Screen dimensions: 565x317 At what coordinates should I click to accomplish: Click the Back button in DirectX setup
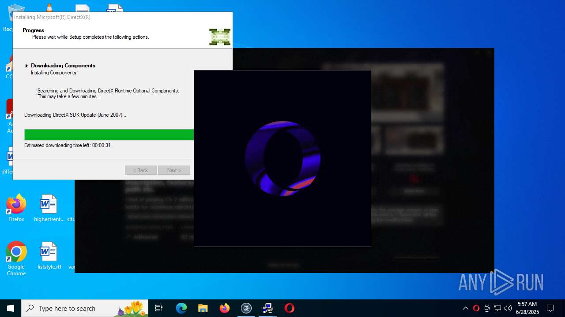point(141,170)
